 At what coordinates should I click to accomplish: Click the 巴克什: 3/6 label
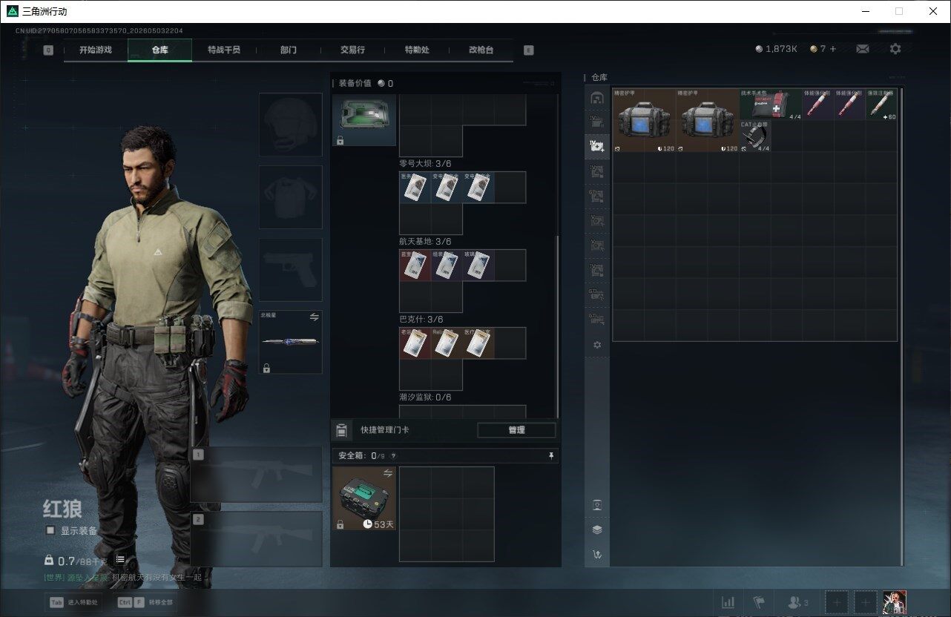pos(421,319)
